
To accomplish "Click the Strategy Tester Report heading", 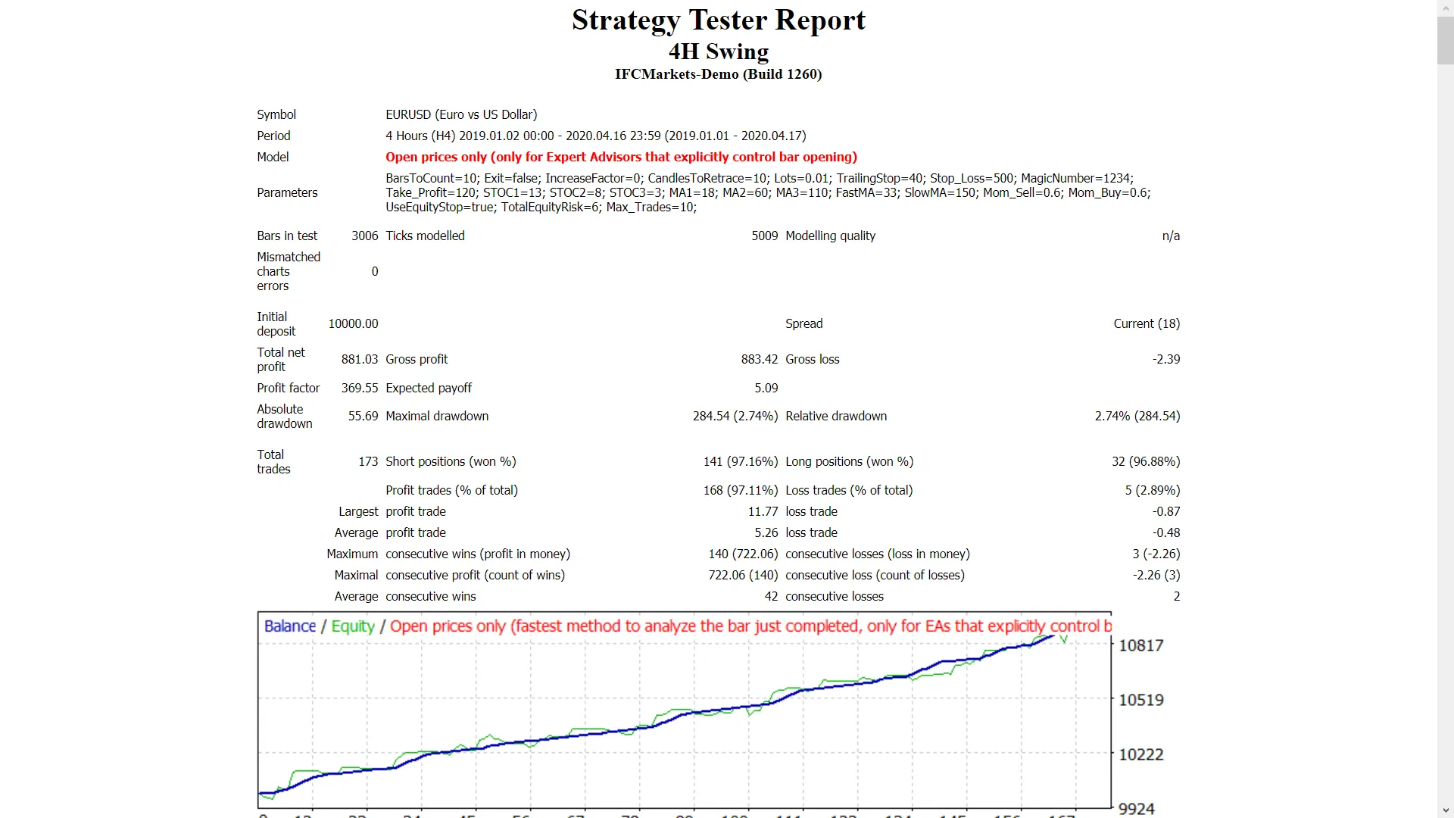I will (718, 20).
